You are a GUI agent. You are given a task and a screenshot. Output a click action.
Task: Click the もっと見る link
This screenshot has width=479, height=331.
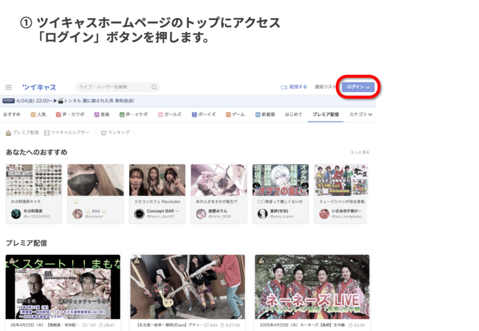tap(360, 152)
